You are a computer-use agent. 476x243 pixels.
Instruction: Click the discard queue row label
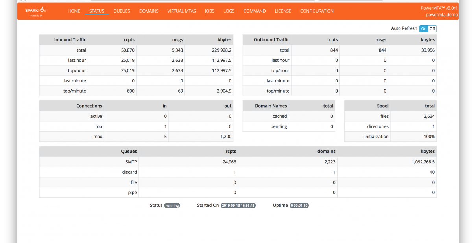[129, 172]
